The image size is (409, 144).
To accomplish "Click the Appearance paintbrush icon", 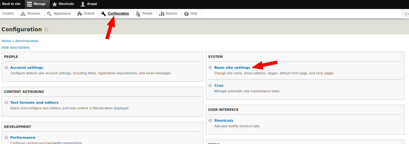I will 50,14.
